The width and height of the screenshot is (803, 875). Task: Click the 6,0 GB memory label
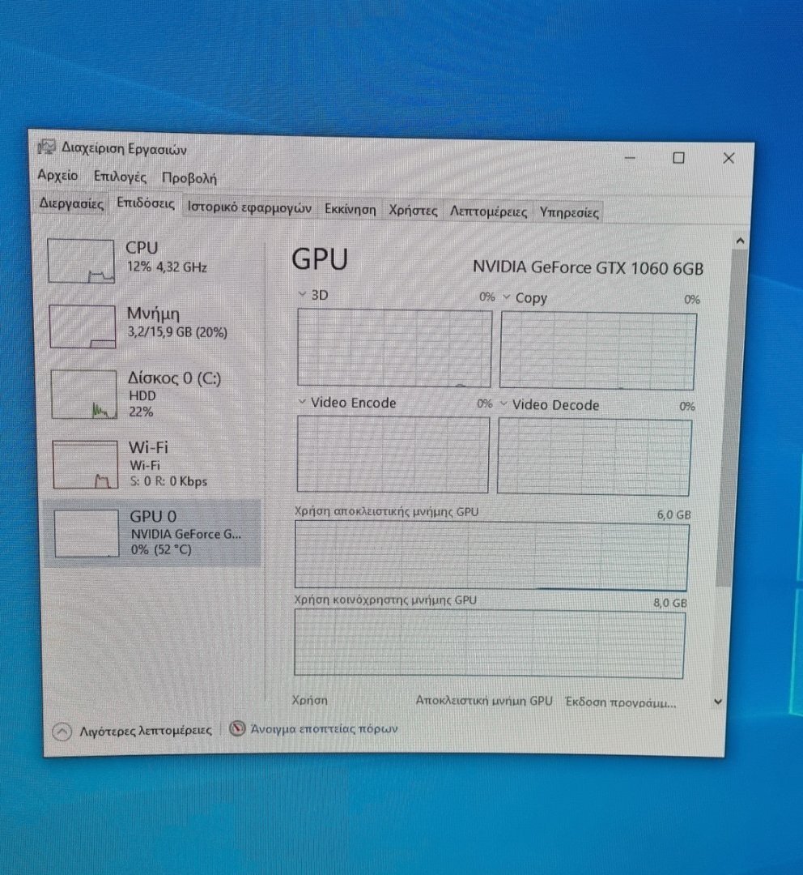673,514
